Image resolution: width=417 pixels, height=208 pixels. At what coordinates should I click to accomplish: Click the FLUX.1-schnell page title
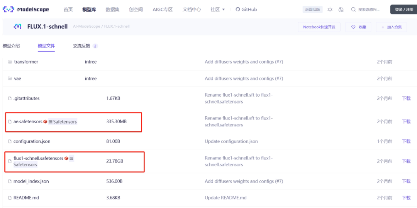[47, 27]
